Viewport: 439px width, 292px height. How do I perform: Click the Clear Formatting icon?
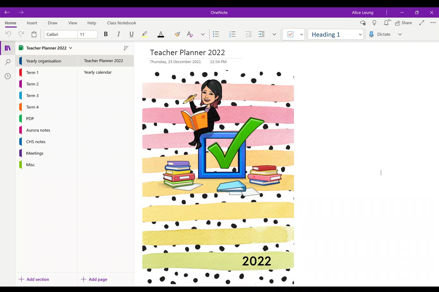[x=190, y=34]
